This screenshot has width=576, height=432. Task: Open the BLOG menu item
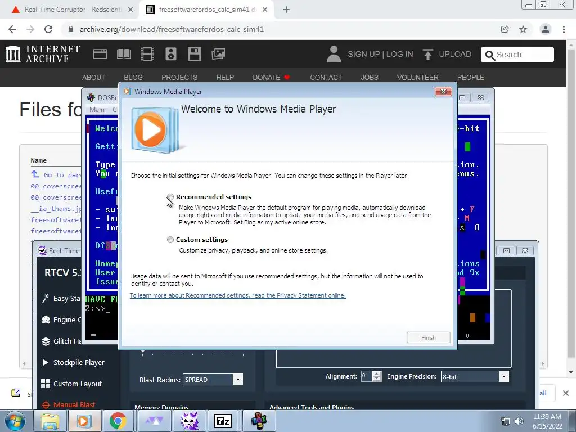(133, 78)
